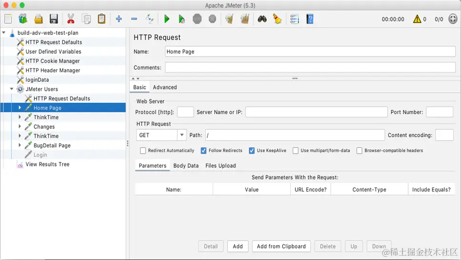The image size is (461, 260).
Task: Click the Clear broom icon
Action: tap(229, 19)
